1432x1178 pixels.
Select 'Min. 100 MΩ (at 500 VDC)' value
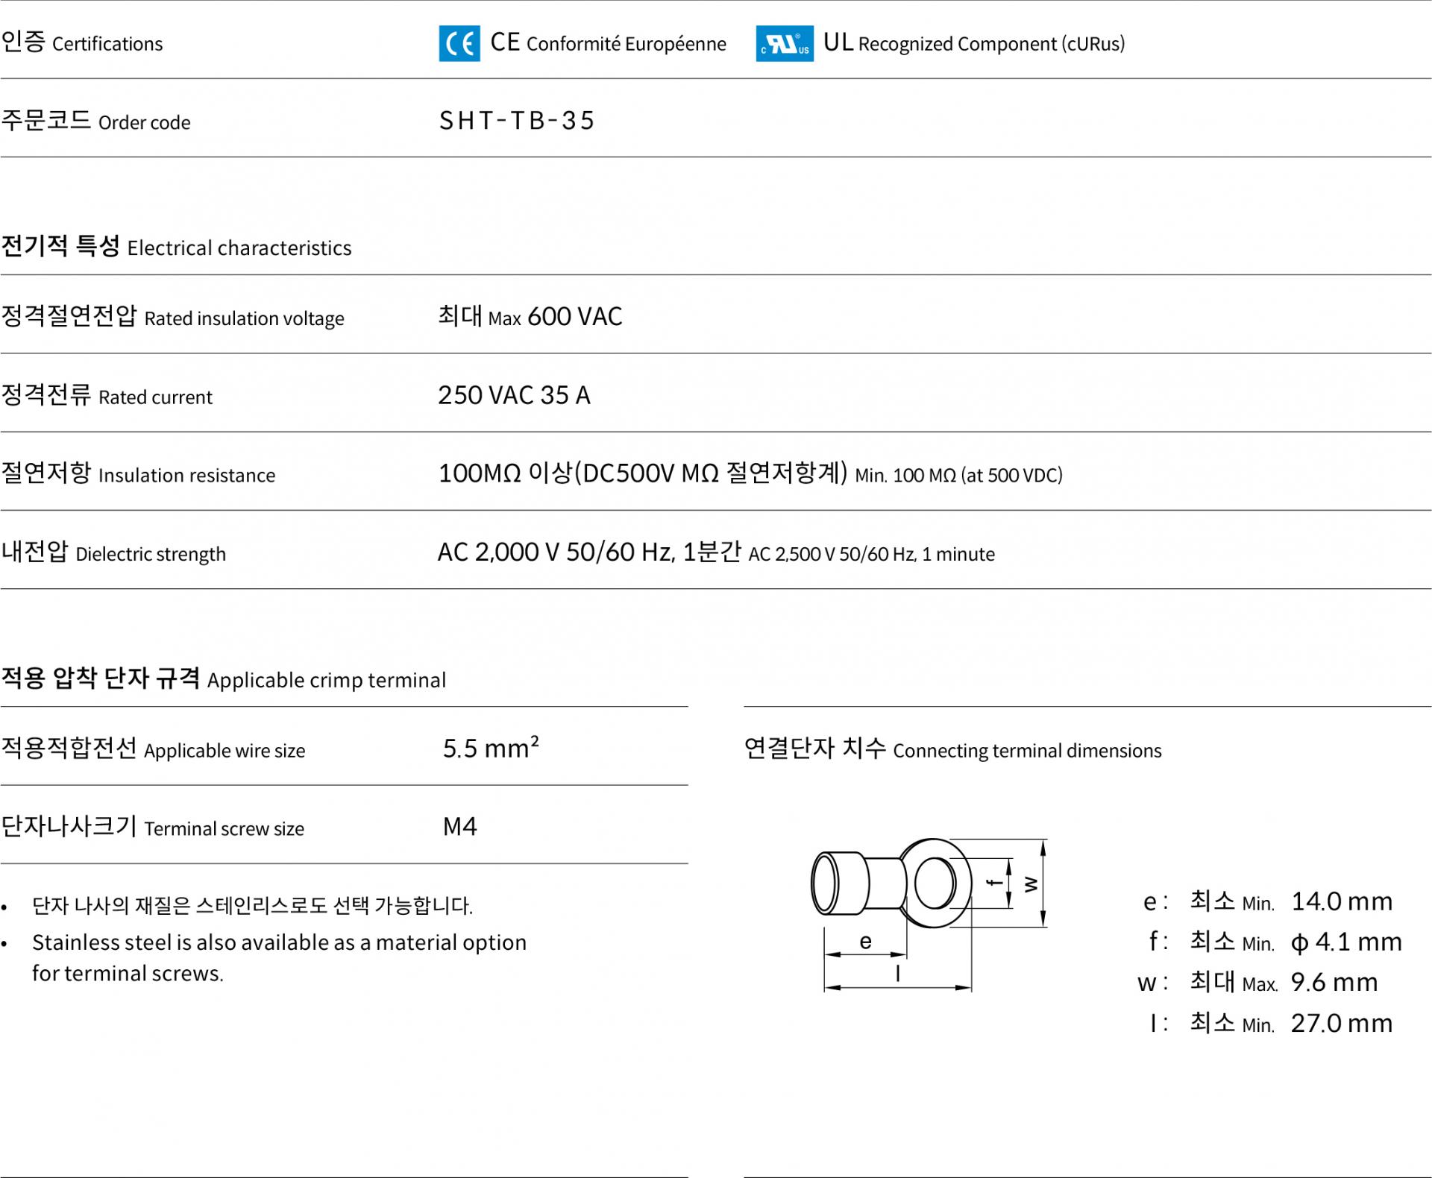(958, 476)
